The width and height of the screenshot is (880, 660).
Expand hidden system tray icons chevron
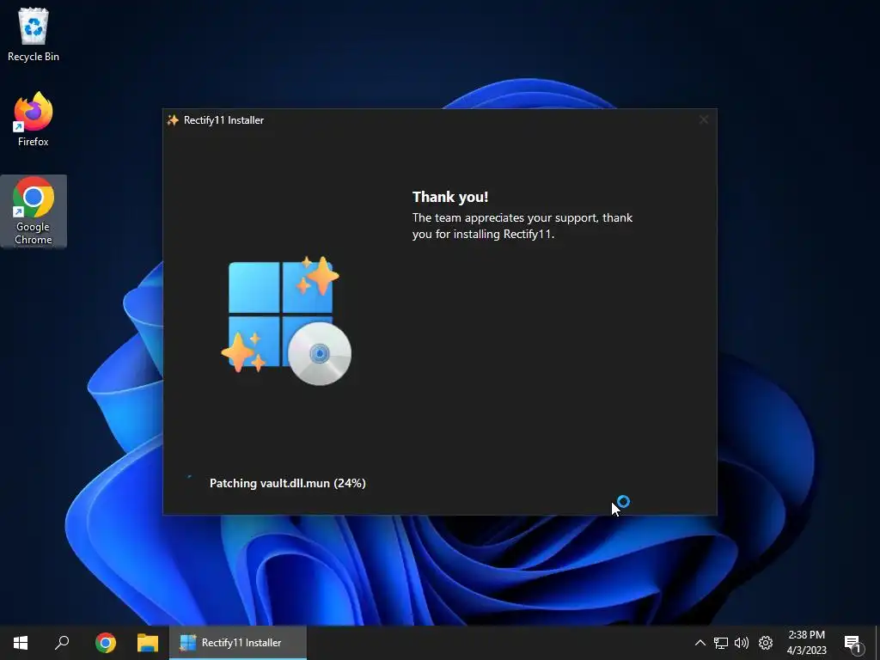tap(700, 643)
